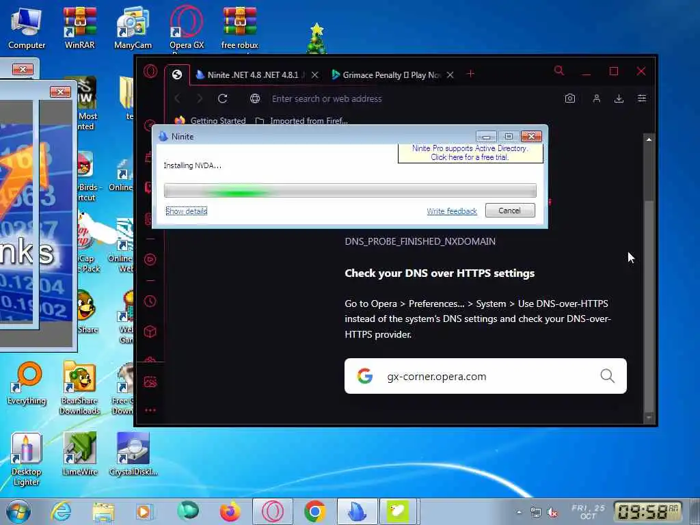Click the Show details link in Ninite
The height and width of the screenshot is (525, 700).
(187, 211)
